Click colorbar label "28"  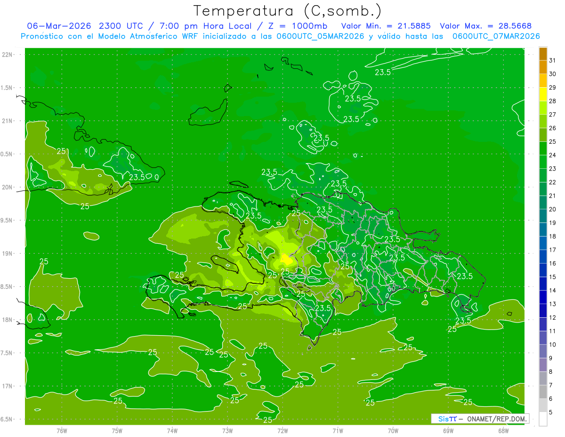(553, 101)
